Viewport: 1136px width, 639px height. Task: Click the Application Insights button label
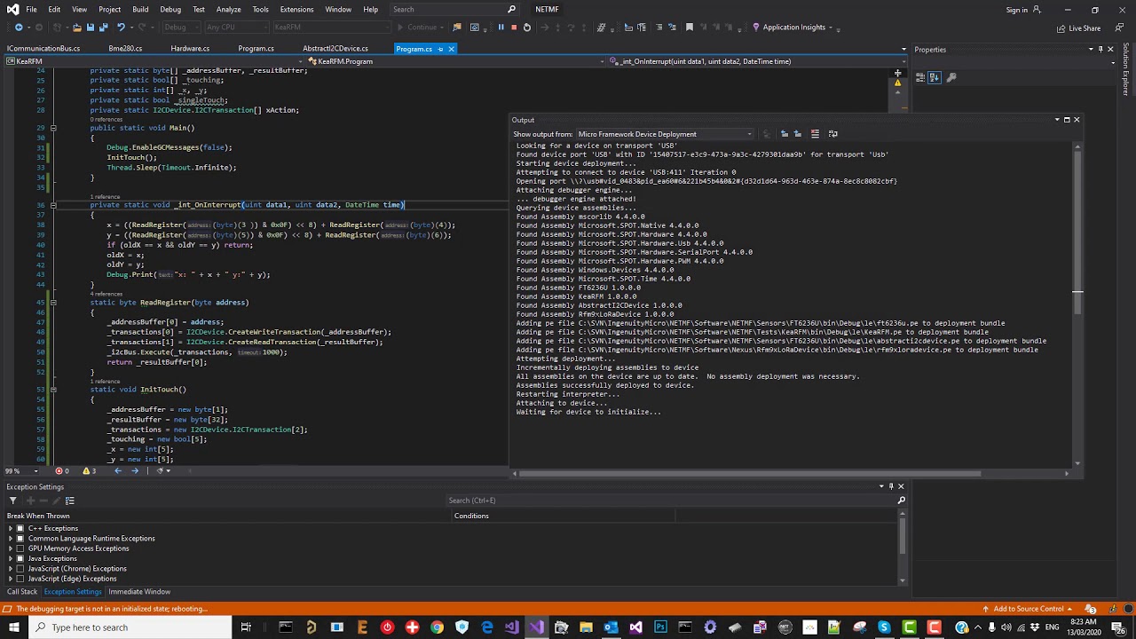pos(794,28)
